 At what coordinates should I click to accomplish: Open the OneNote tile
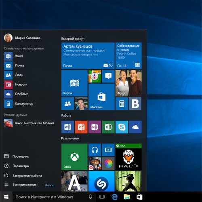click(95, 127)
